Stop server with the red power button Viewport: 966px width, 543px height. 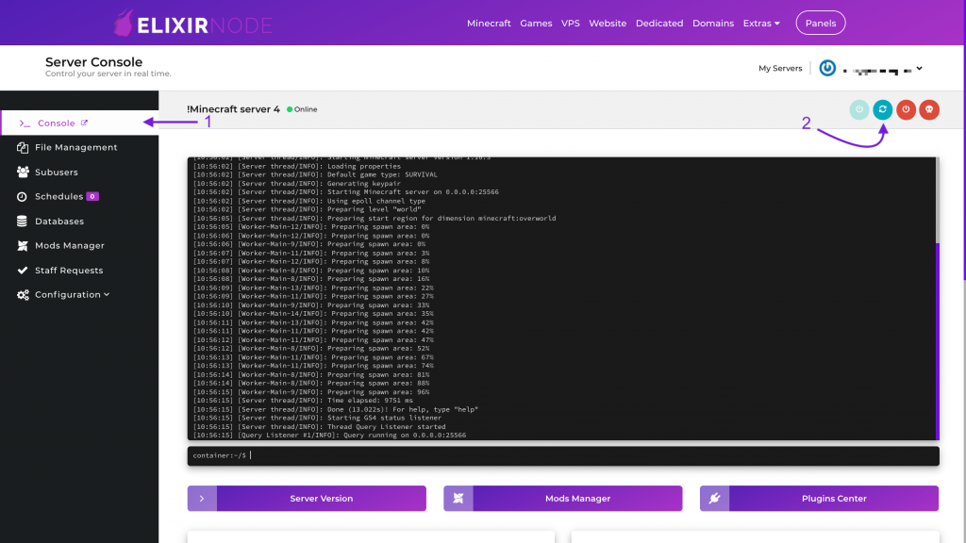[x=907, y=109]
